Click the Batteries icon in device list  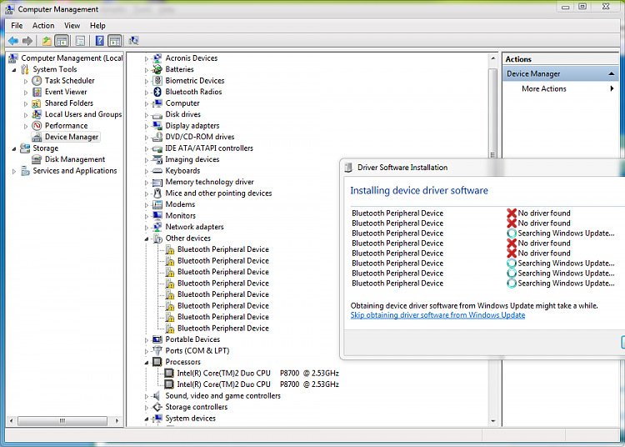coord(157,69)
